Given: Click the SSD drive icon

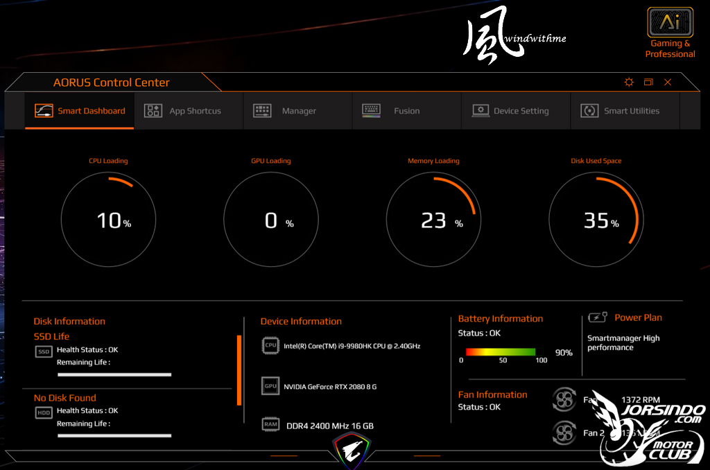Looking at the screenshot, I should tap(44, 351).
